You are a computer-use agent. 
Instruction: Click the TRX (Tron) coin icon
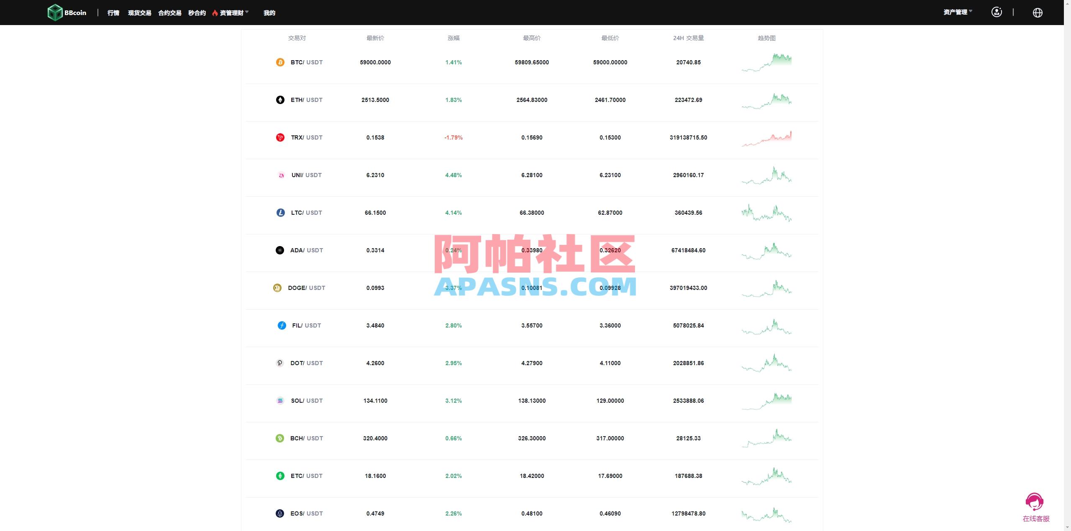click(280, 137)
